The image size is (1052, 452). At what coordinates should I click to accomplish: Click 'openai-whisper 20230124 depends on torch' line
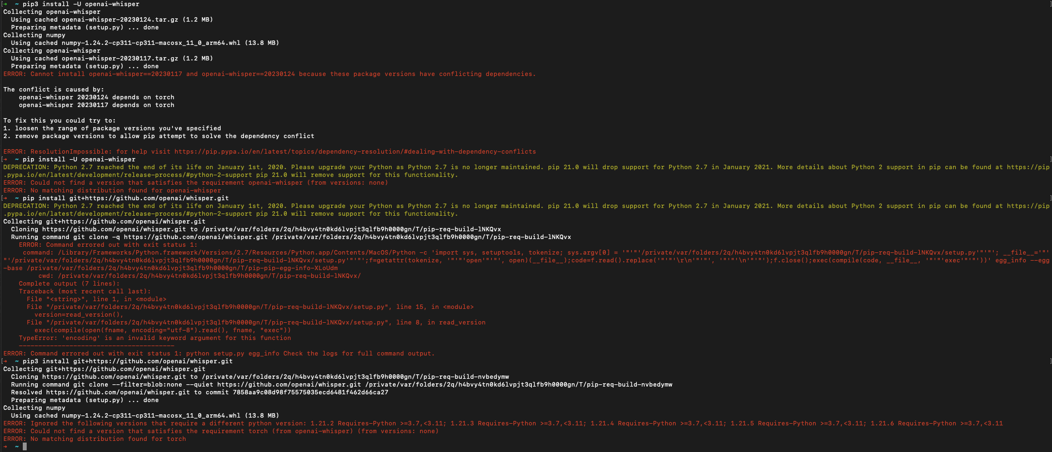pos(97,97)
